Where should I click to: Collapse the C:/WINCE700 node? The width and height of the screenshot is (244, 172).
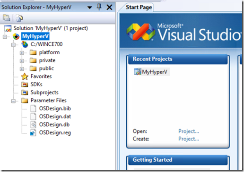point(13,45)
